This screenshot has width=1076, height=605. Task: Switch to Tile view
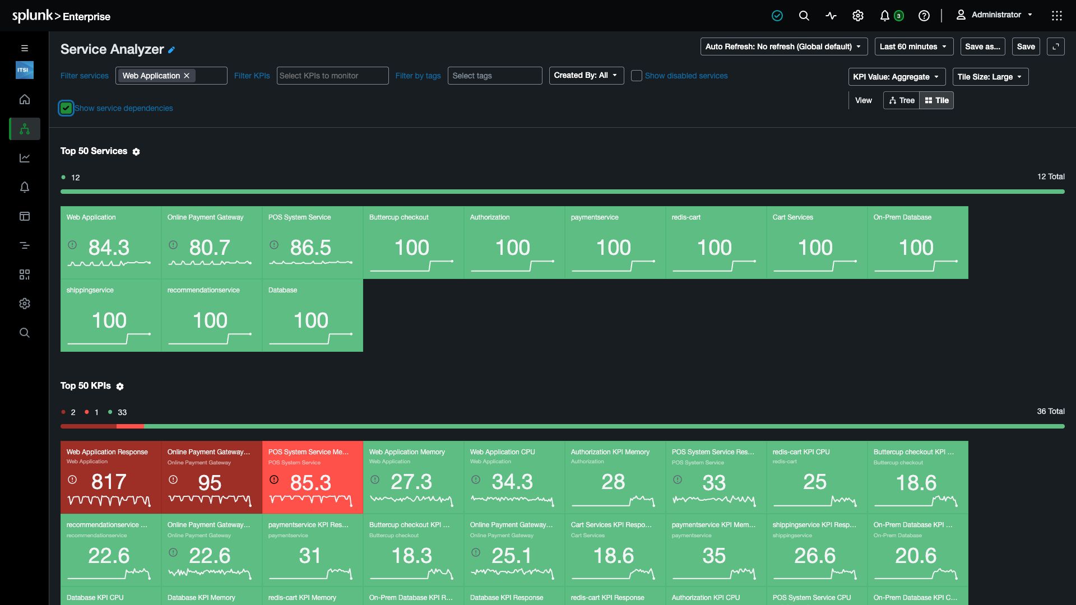pyautogui.click(x=936, y=100)
